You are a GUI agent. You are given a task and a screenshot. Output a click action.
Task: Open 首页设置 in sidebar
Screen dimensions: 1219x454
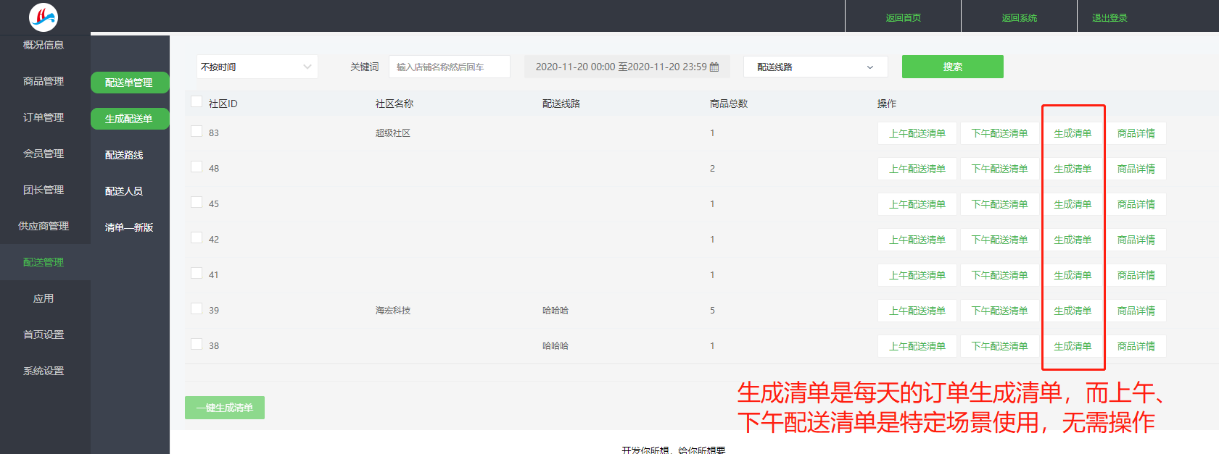[x=44, y=335]
